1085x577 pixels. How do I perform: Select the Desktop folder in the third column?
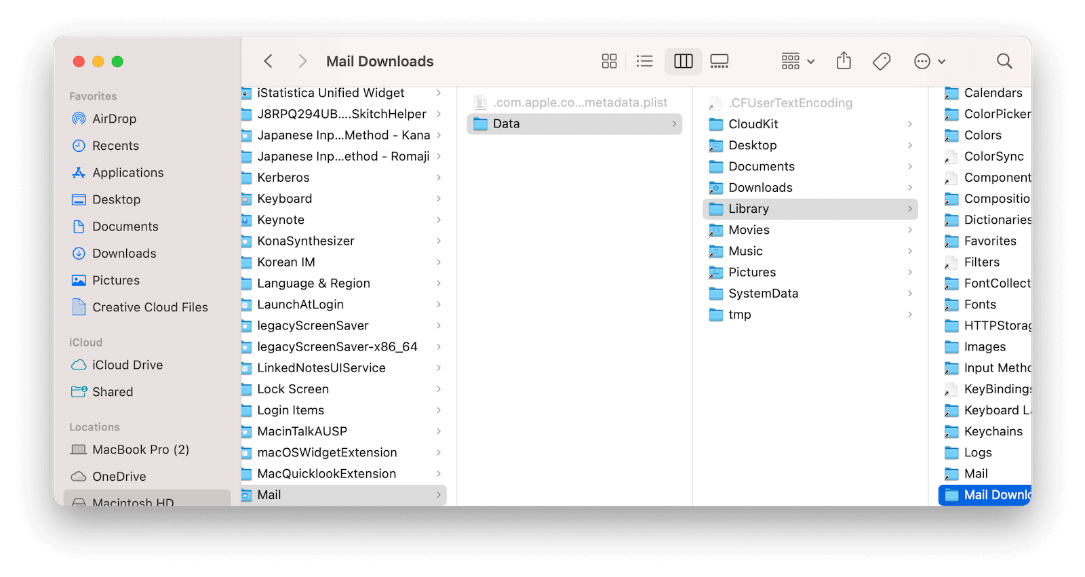(x=810, y=145)
